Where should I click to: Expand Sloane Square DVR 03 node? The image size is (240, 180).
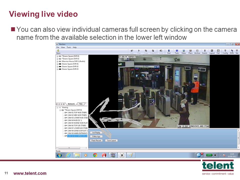point(57,69)
